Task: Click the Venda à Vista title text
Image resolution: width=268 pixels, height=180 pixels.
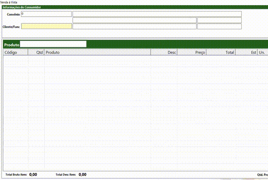Action: [x=9, y=3]
